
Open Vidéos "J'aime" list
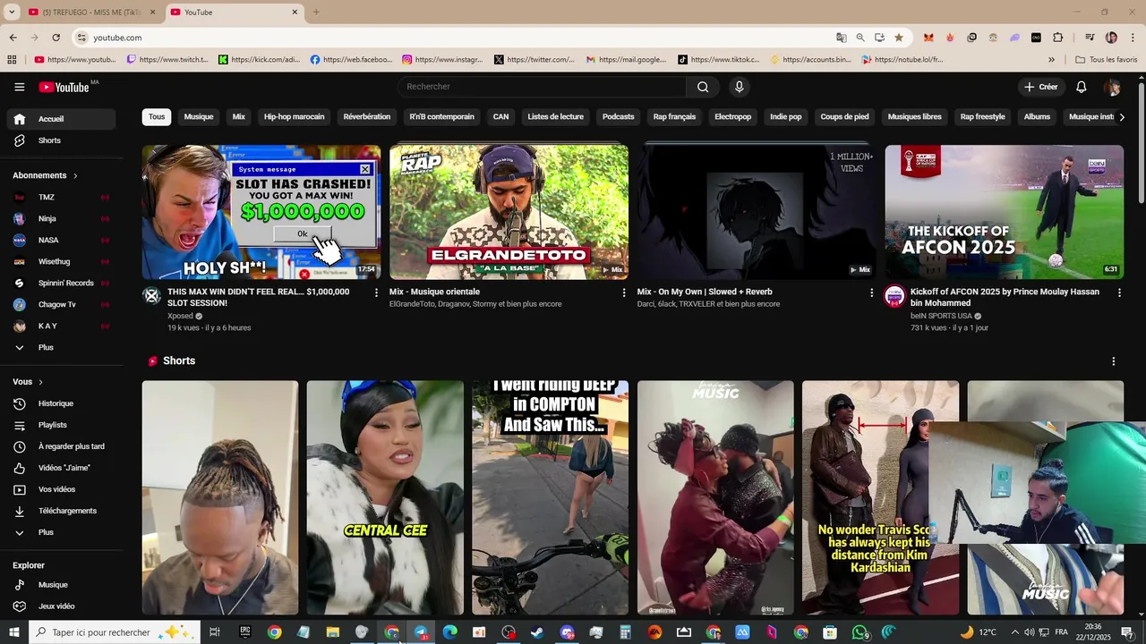(61, 468)
